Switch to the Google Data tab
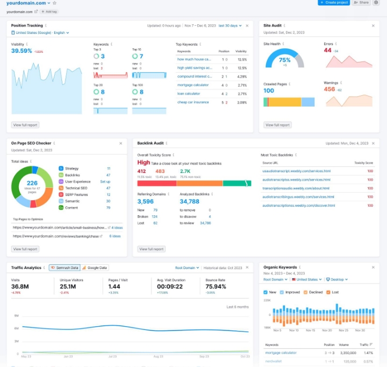 click(95, 267)
